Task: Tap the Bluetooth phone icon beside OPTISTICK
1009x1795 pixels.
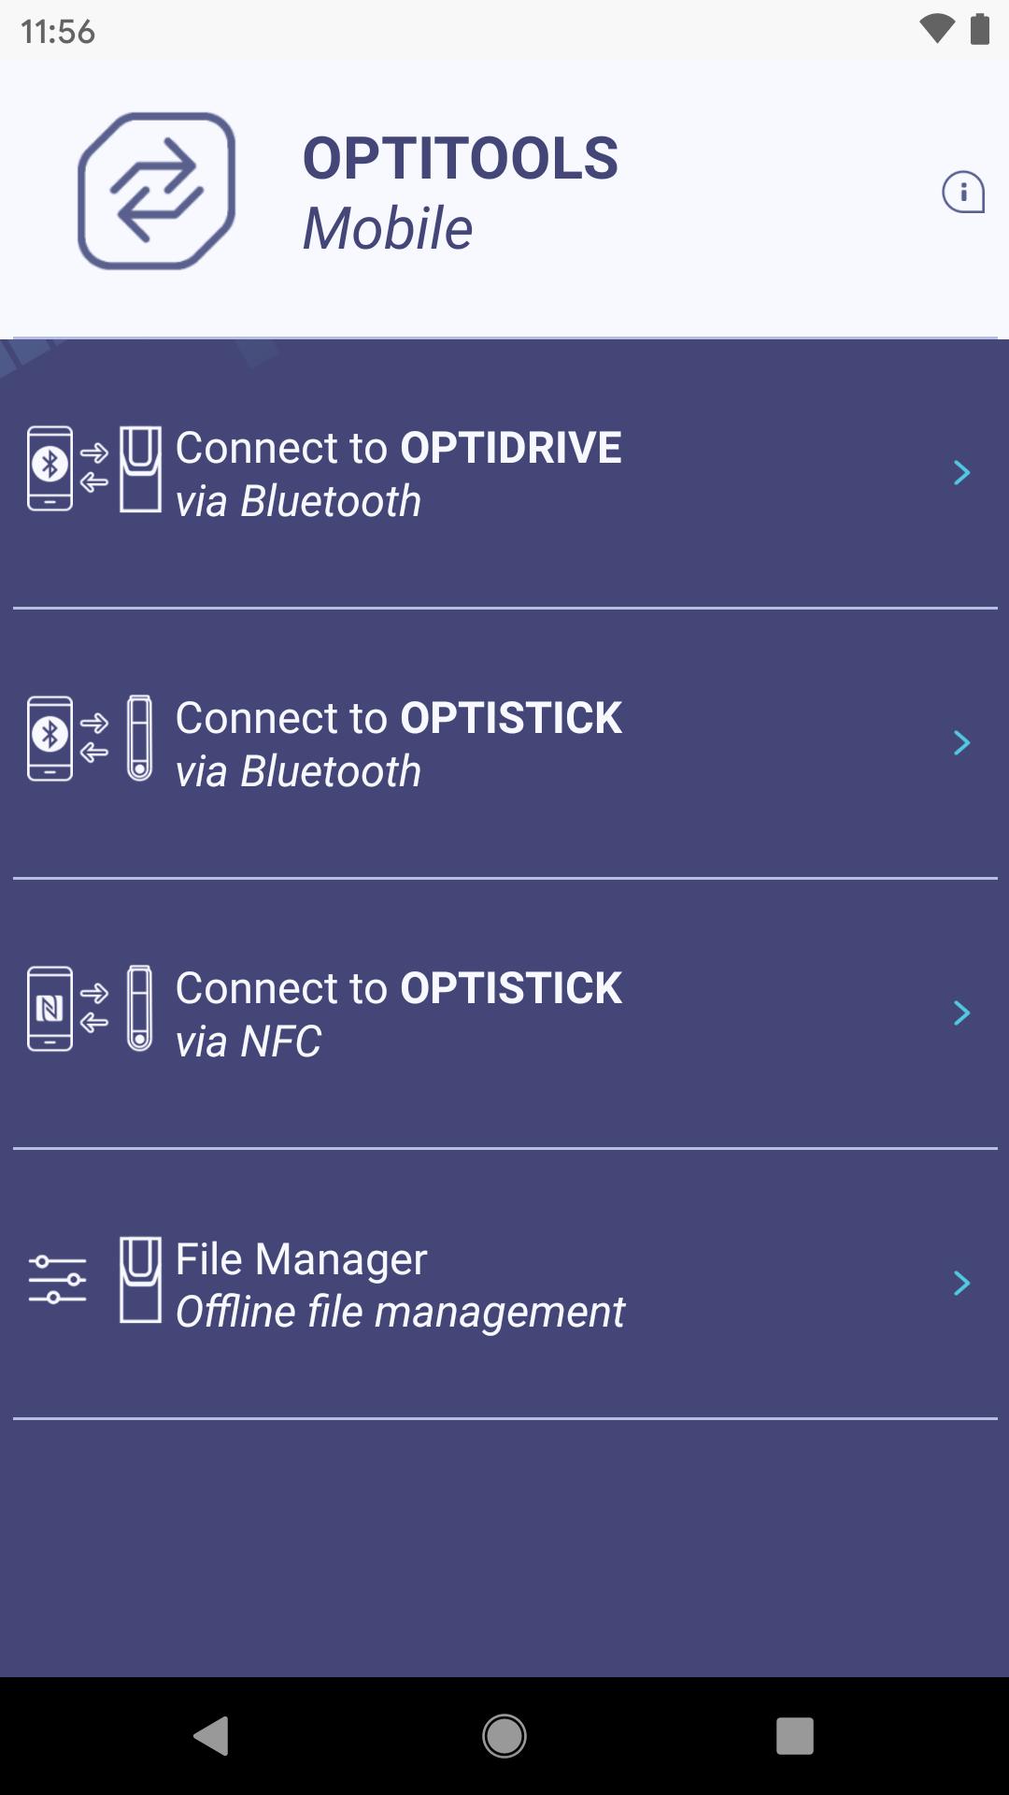Action: (50, 739)
